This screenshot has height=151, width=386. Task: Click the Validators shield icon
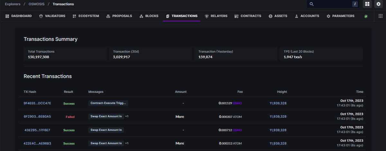pos(41,16)
